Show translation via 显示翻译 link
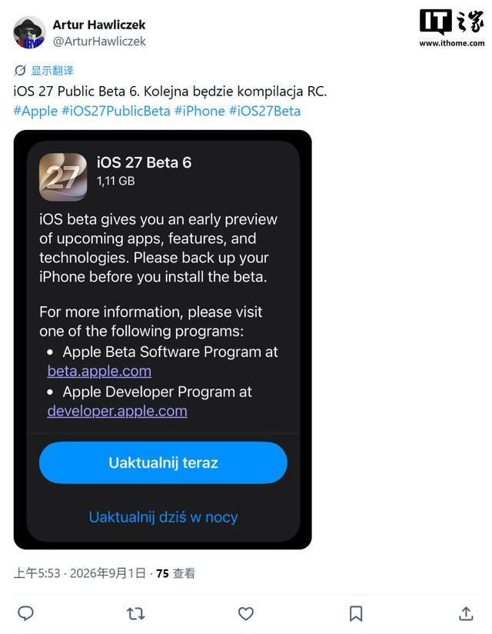This screenshot has width=492, height=634. [x=52, y=71]
